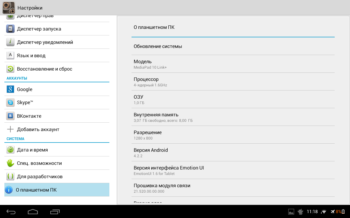The height and width of the screenshot is (218, 350).
Task: Tap the clock icon for Дата и время
Action: (10, 150)
